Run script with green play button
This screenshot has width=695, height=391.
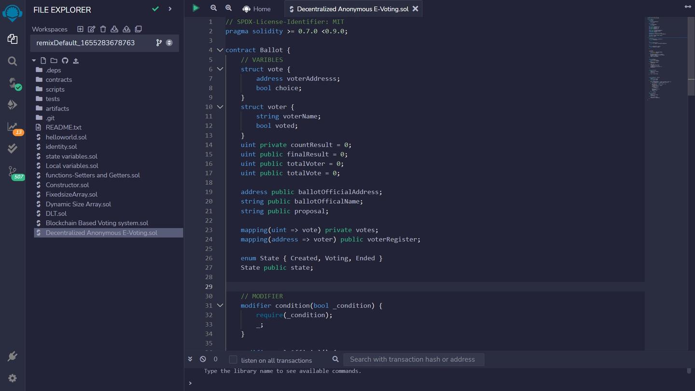195,8
